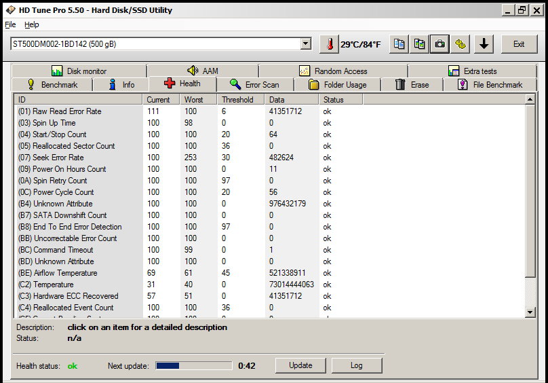Click the Exit button
The width and height of the screenshot is (548, 383).
(519, 44)
